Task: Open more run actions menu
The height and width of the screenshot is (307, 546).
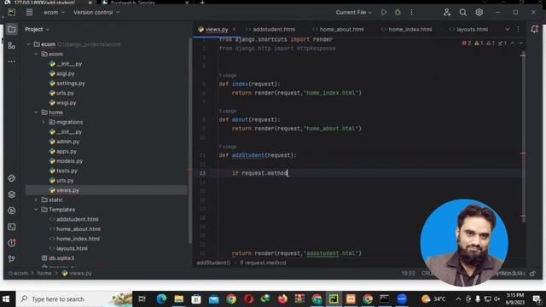Action: (411, 12)
